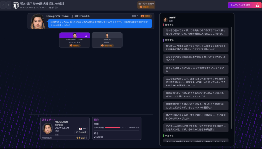Select Yuki Toni agent participant card
Screen dimensions: 262x149
(x=107, y=40)
